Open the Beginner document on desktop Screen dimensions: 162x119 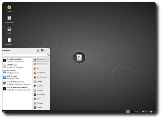[x=9, y=40]
